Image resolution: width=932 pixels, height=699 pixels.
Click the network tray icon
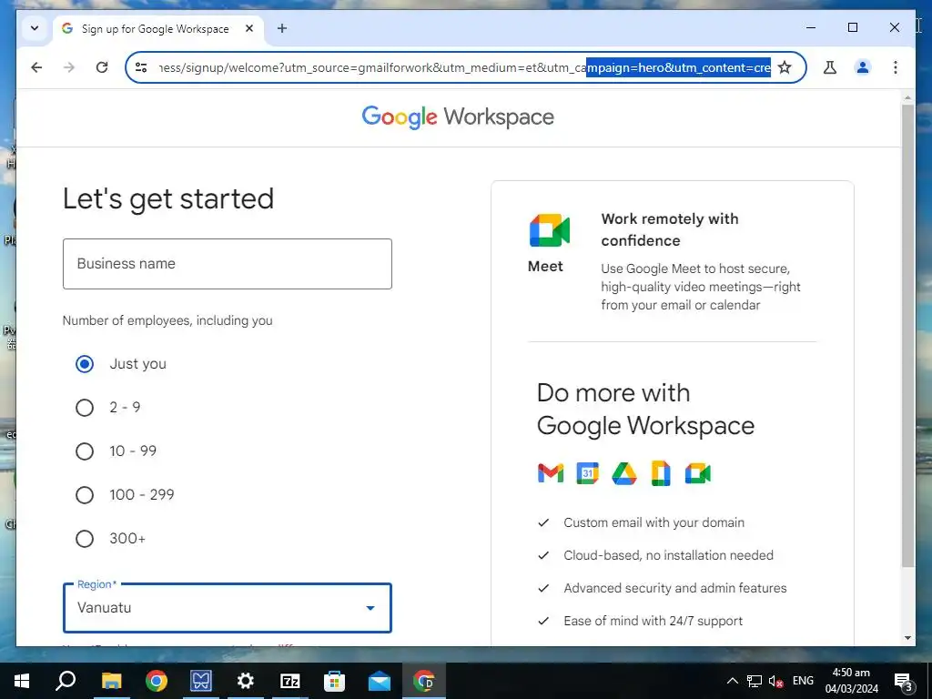(755, 681)
